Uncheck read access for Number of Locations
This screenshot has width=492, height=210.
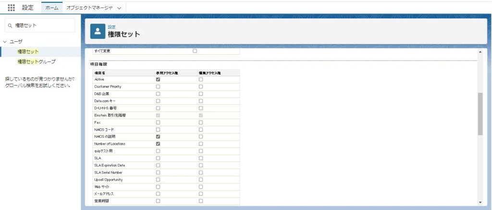point(158,144)
